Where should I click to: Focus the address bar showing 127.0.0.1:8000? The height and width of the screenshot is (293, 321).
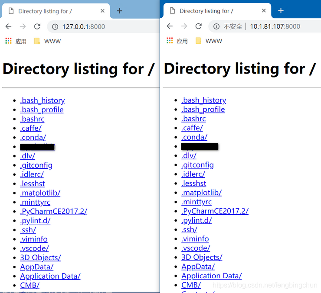click(x=103, y=27)
